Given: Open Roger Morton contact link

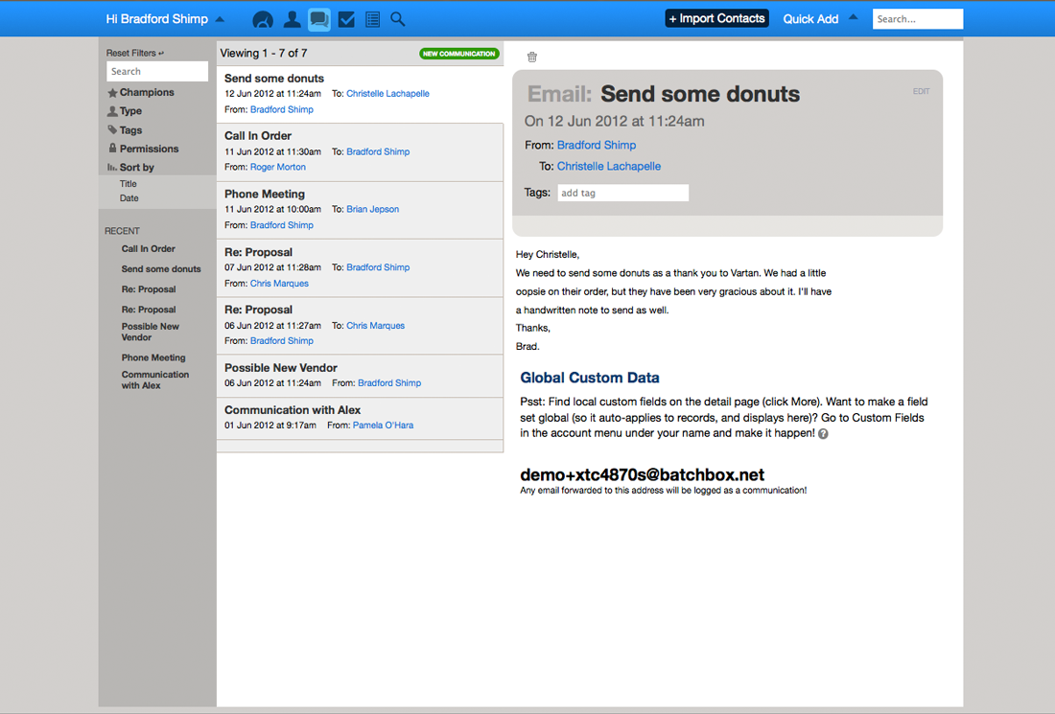Looking at the screenshot, I should 278,167.
